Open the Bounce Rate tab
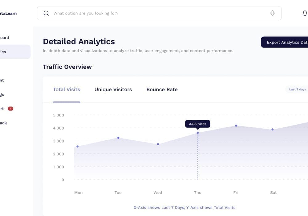 [x=162, y=89]
